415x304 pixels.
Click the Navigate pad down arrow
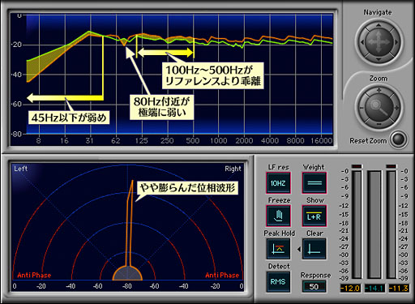(x=379, y=59)
